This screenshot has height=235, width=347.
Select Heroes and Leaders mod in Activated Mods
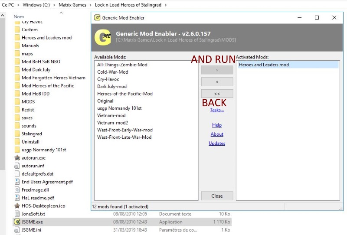(288, 65)
